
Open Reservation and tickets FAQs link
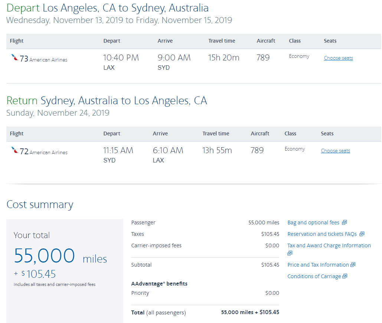[x=322, y=234]
